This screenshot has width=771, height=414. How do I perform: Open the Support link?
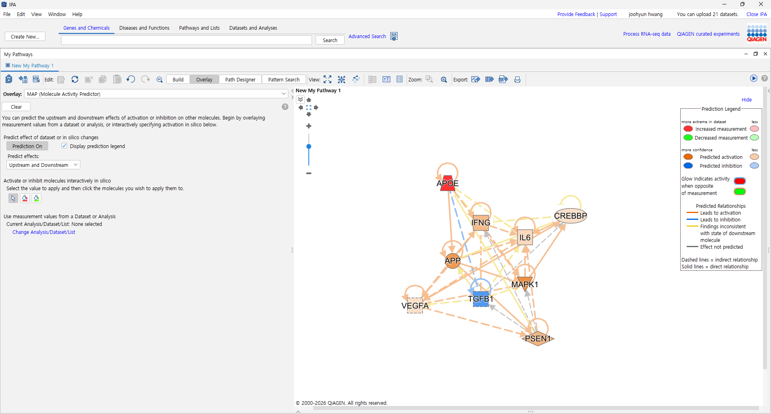click(608, 14)
